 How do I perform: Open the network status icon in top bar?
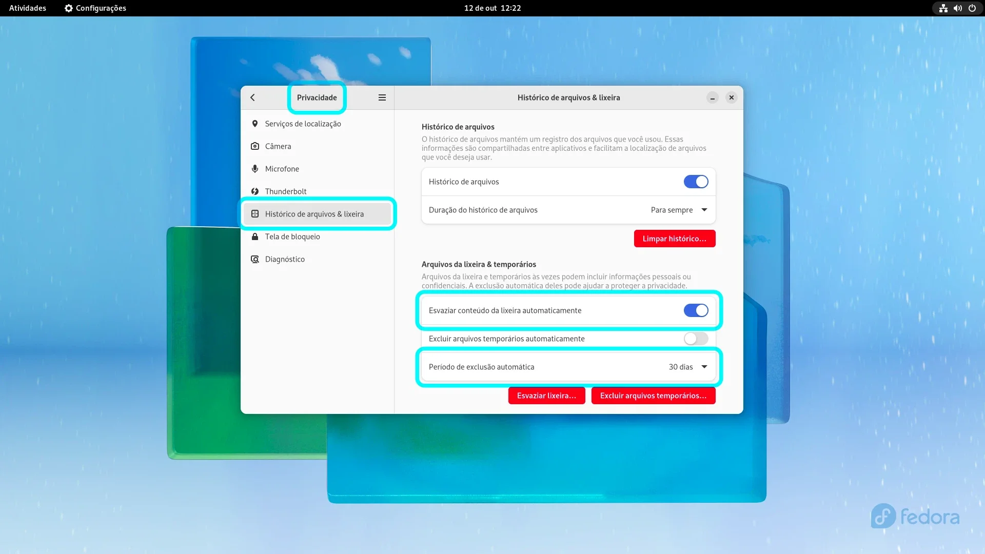coord(943,8)
